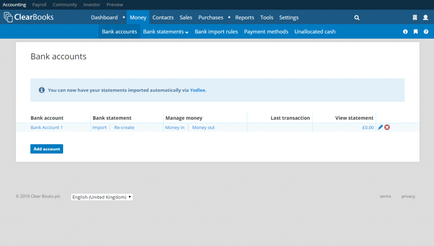Screen dimensions: 434x246
Task: Open the privacy footer link
Action: click(x=408, y=196)
